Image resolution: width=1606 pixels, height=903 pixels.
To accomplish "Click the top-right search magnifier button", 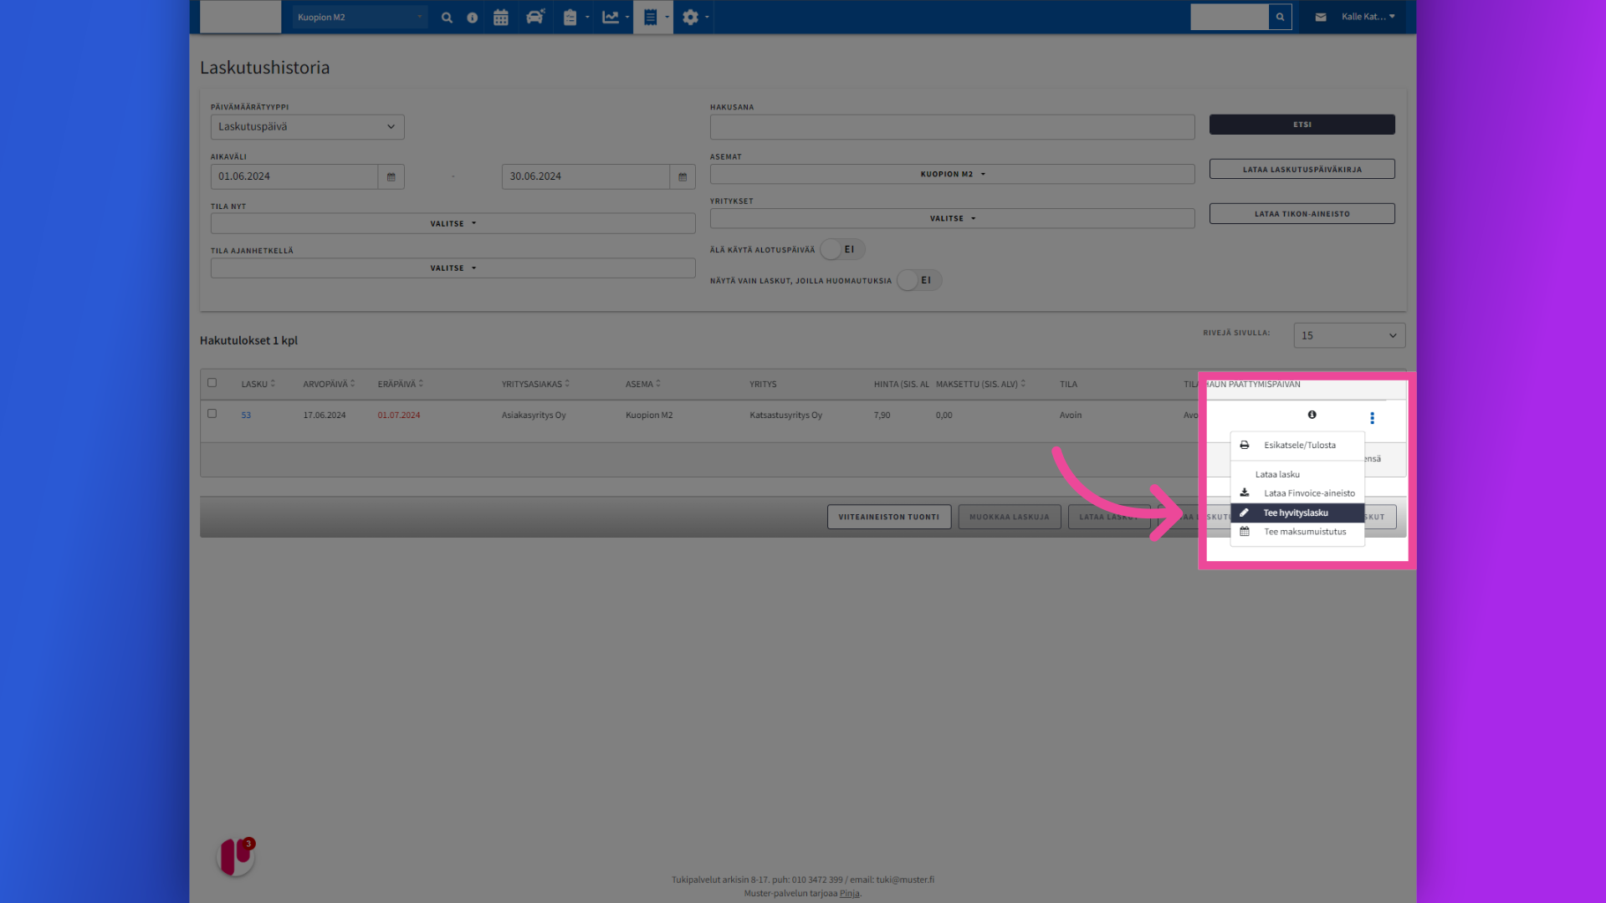I will (x=1280, y=17).
